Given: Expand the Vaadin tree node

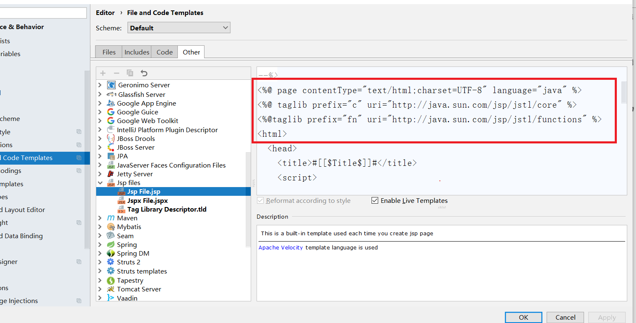Looking at the screenshot, I should pos(100,298).
